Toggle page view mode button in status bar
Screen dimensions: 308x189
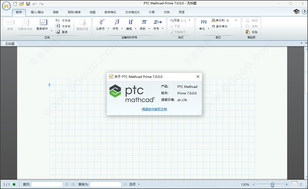point(294,184)
